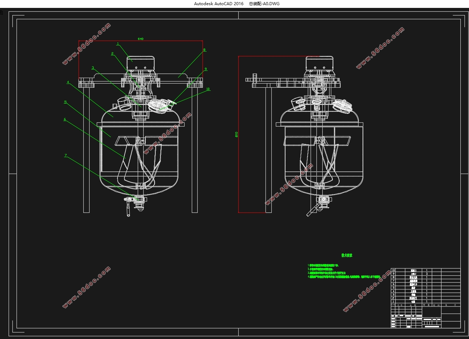469x339 pixels.
Task: Select the first technical requirement text line
Action: click(323, 265)
